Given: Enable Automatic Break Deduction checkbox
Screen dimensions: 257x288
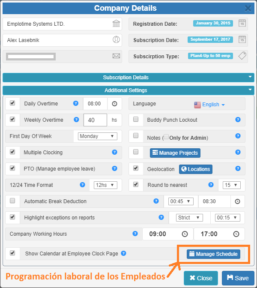Looking at the screenshot, I should pos(12,201).
